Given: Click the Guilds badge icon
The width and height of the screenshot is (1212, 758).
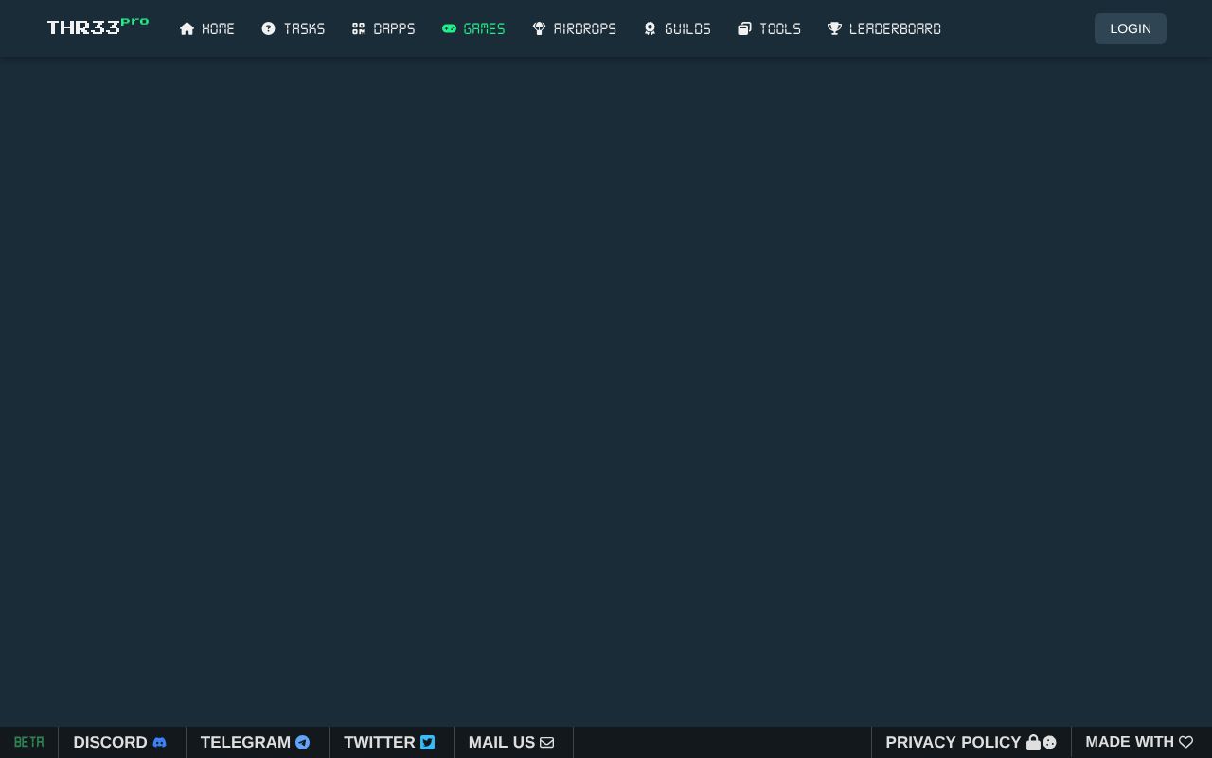Looking at the screenshot, I should point(650,28).
